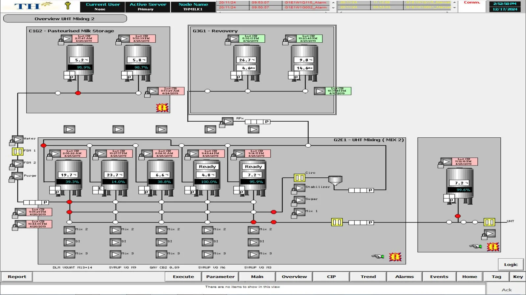Toggle the P box on the RPx line
The height and width of the screenshot is (295, 526).
(267, 122)
